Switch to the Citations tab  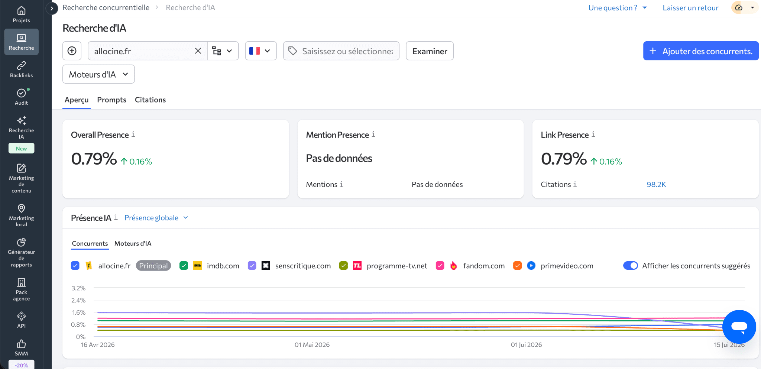coord(150,100)
